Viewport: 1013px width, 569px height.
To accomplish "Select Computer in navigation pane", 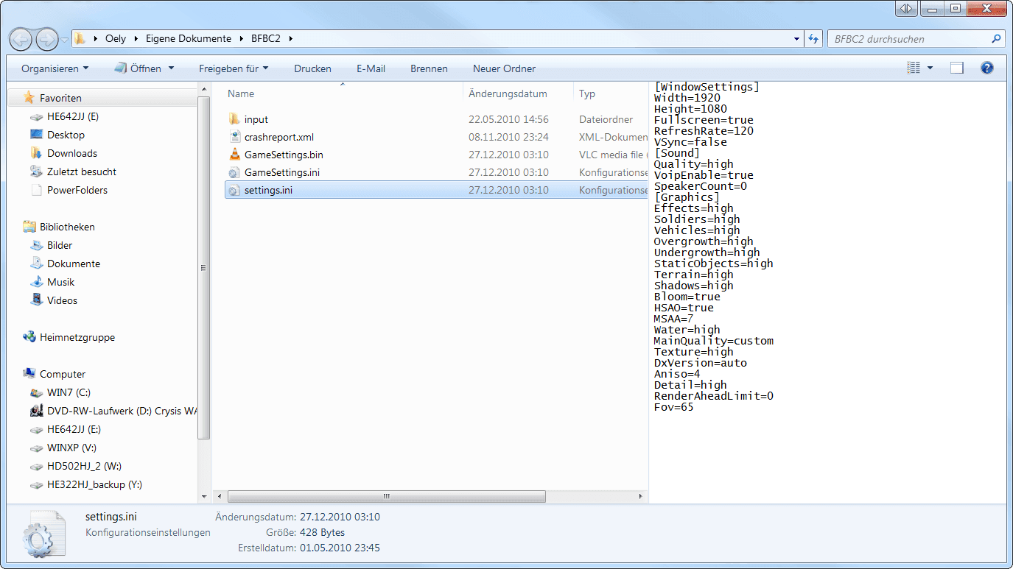I will point(63,374).
